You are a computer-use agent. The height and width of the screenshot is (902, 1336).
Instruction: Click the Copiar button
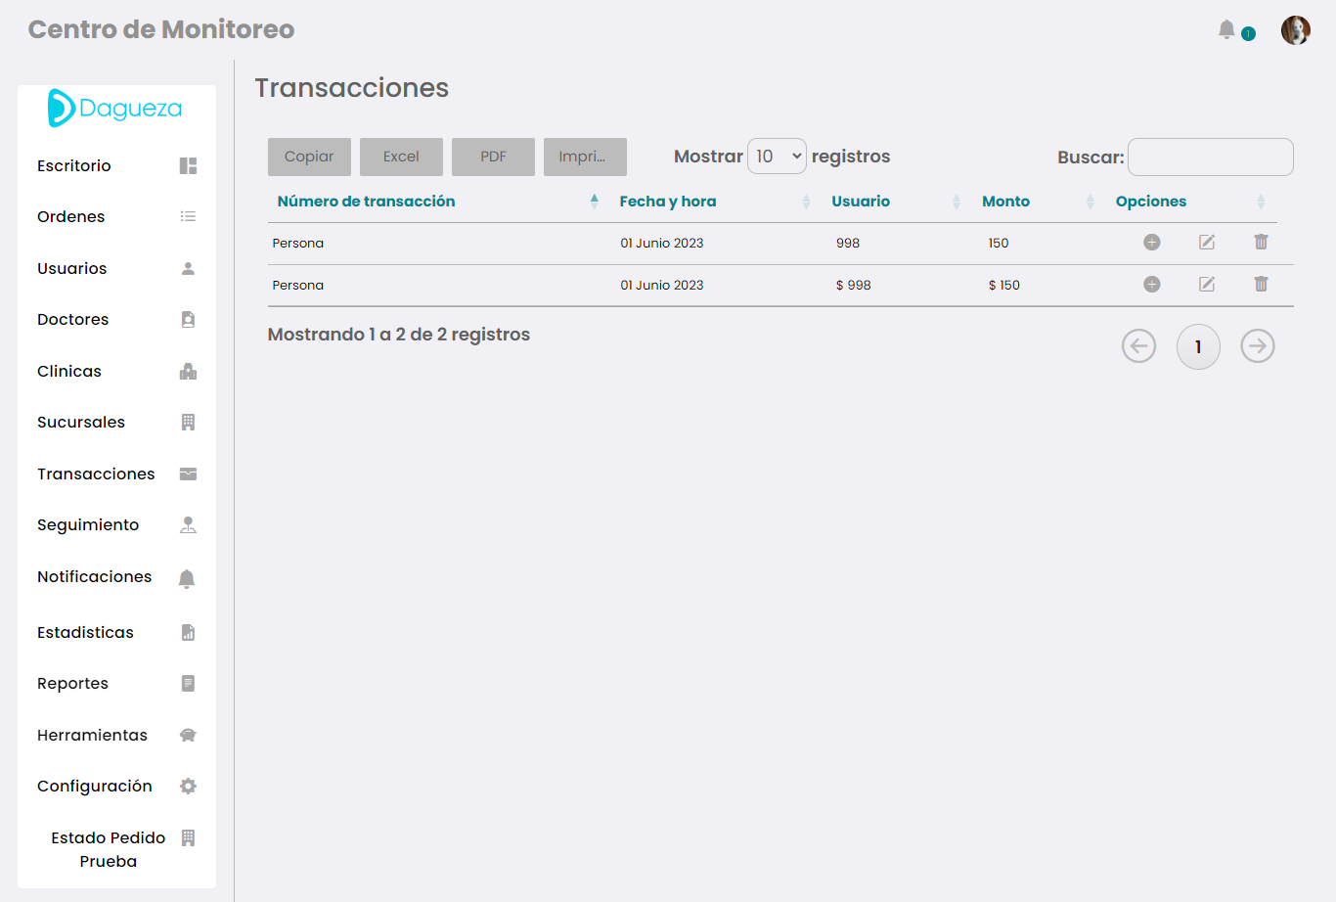309,157
